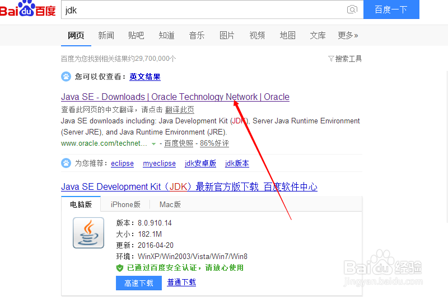Click size text 182.1M

[x=150, y=234]
